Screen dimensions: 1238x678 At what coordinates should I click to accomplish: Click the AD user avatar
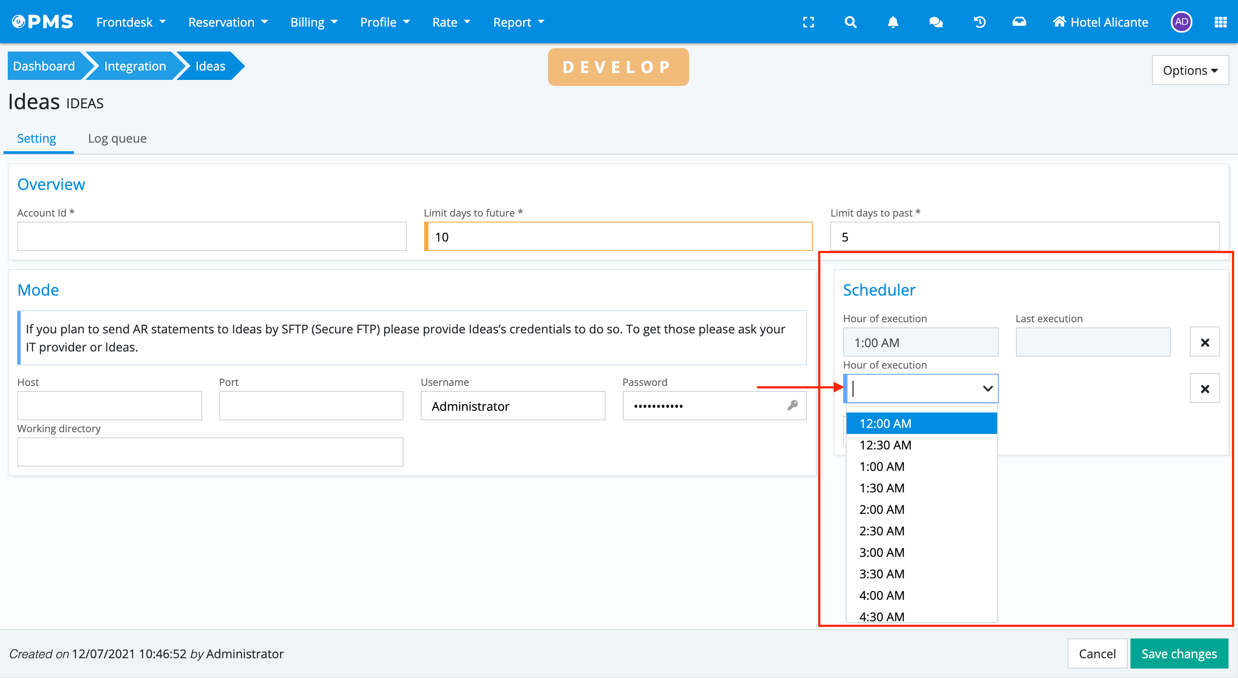[1181, 22]
